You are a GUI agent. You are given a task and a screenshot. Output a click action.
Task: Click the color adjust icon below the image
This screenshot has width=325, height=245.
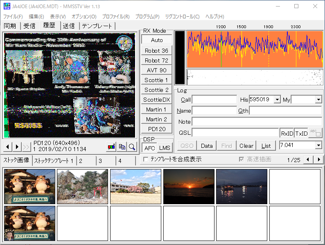click(x=111, y=147)
